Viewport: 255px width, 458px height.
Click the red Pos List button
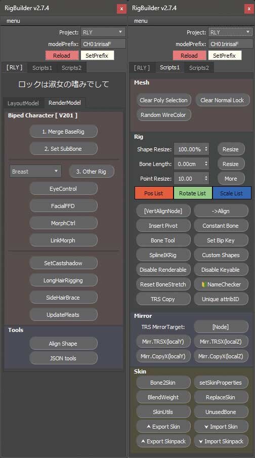click(154, 193)
